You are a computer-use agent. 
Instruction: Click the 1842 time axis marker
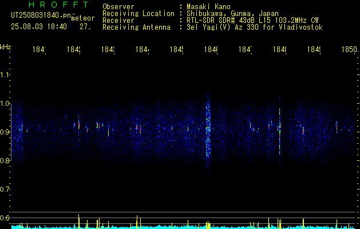[x=74, y=49]
